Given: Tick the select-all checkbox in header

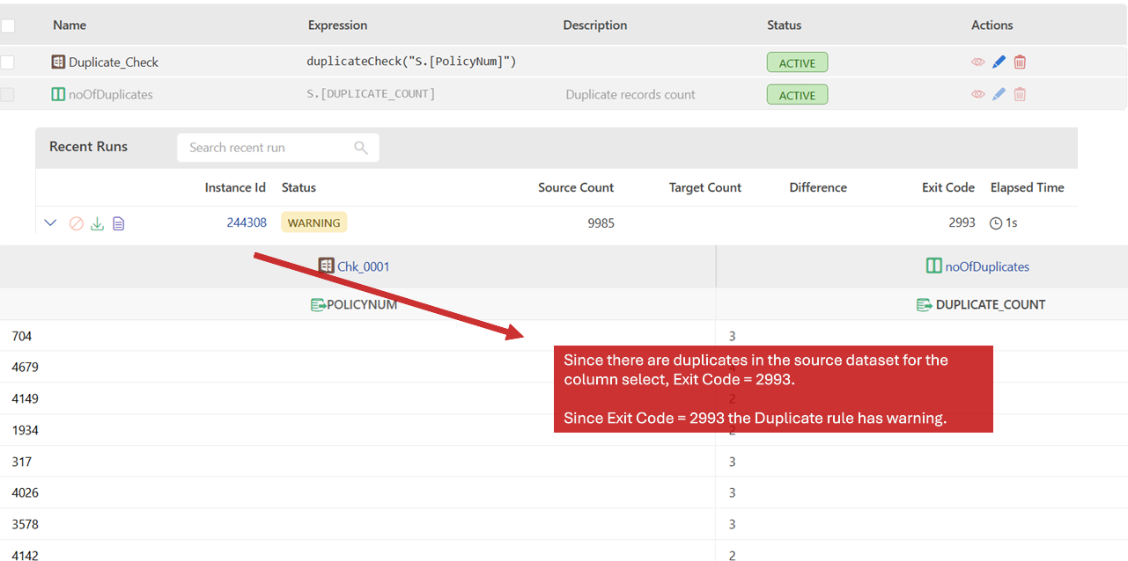Looking at the screenshot, I should (x=7, y=25).
